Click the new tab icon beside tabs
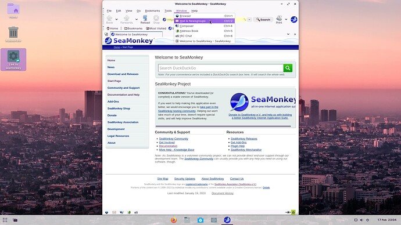This screenshot has height=225, width=401. click(106, 34)
